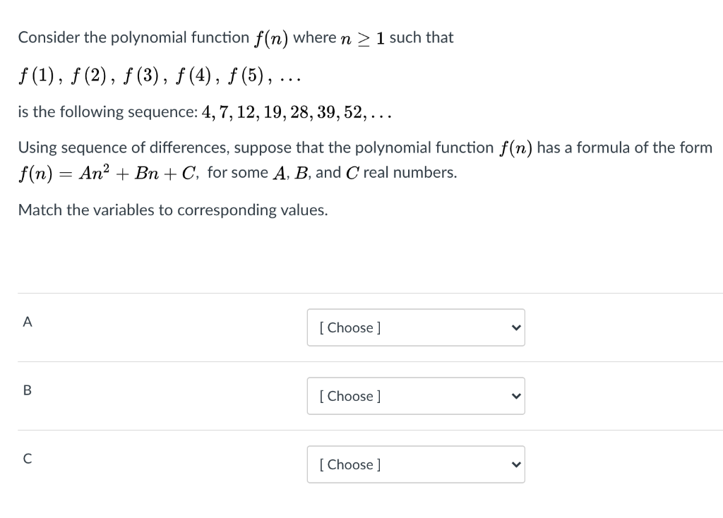Screen dimensions: 723x518
Task: Click the question heading about polynomial function
Action: (234, 37)
